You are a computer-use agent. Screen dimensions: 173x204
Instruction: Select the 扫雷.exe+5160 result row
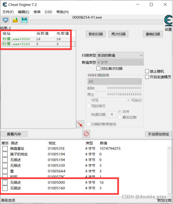click(38, 44)
